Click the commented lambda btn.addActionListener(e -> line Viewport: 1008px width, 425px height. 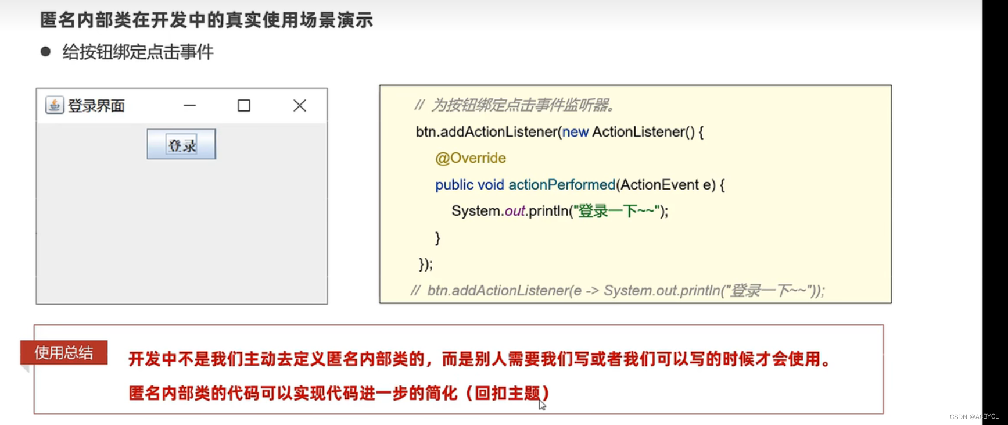pyautogui.click(x=618, y=290)
